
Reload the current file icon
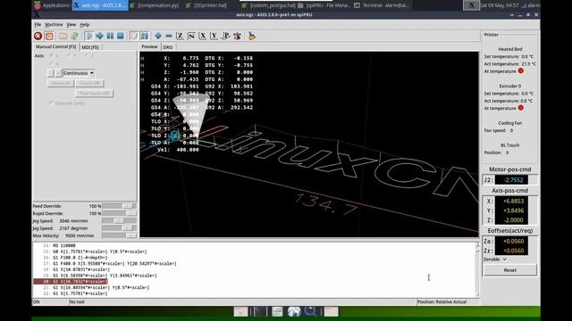click(x=75, y=36)
